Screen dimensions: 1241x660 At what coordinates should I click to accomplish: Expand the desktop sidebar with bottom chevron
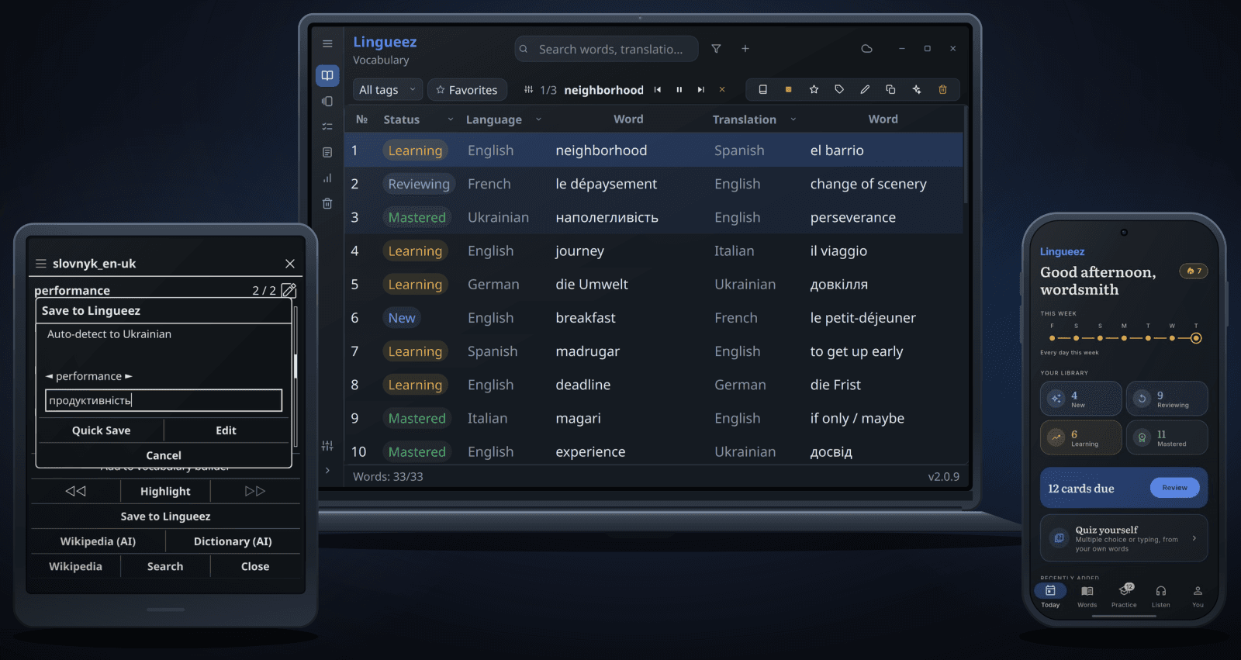tap(327, 470)
